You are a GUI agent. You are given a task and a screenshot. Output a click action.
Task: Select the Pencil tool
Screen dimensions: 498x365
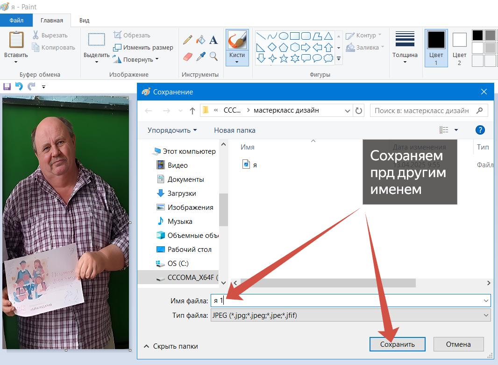click(x=188, y=40)
